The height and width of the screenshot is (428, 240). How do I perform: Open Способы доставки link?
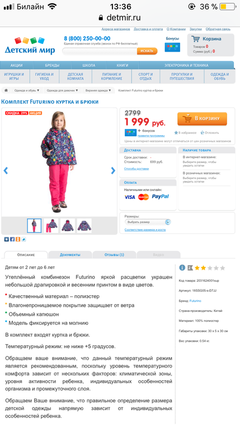tap(136, 168)
